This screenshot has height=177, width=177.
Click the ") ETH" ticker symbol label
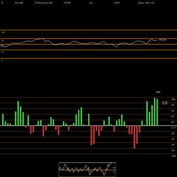click(x=116, y=3)
